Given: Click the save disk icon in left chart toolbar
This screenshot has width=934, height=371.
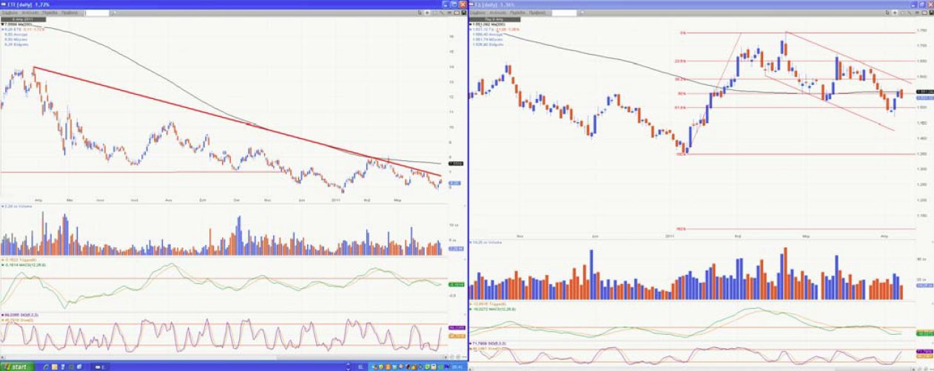Looking at the screenshot, I should 464,13.
